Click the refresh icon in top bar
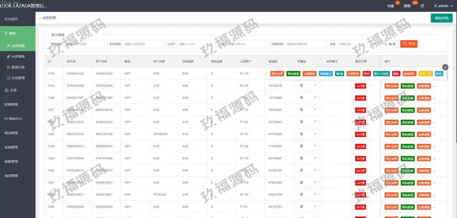The height and width of the screenshot is (218, 457). pyautogui.click(x=422, y=6)
